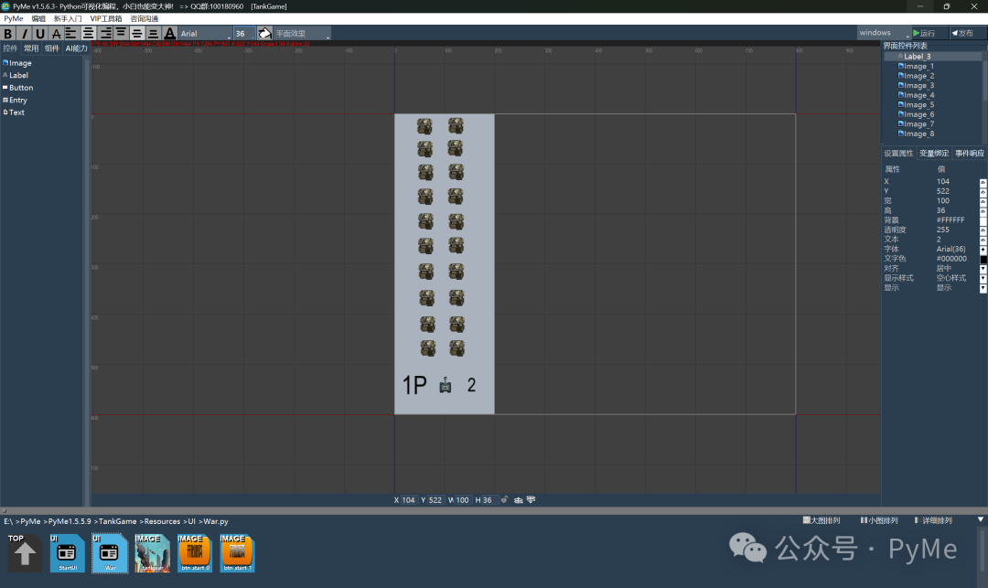Switch to 大图排列 large icon view

point(822,520)
